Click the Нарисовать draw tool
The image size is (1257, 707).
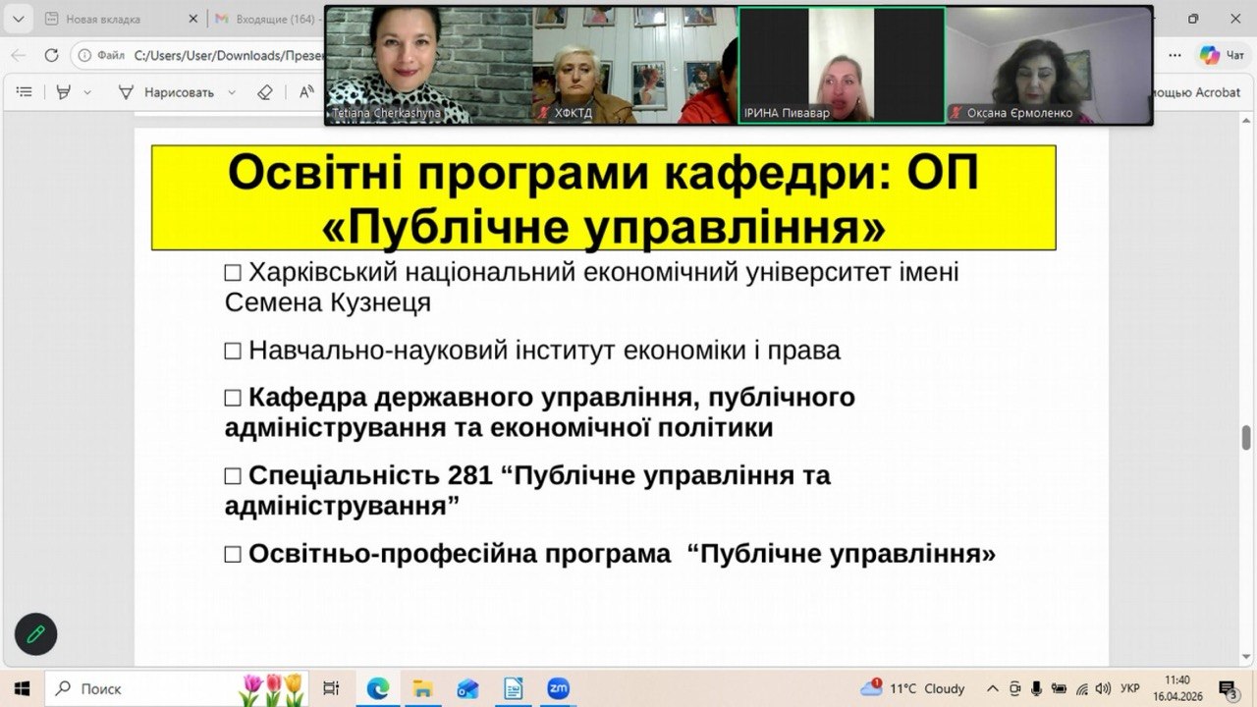(x=167, y=92)
